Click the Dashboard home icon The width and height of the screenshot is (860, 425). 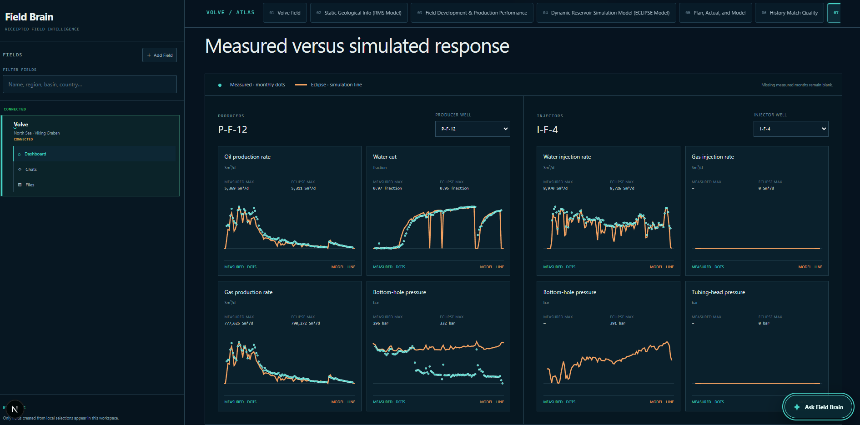pos(19,154)
